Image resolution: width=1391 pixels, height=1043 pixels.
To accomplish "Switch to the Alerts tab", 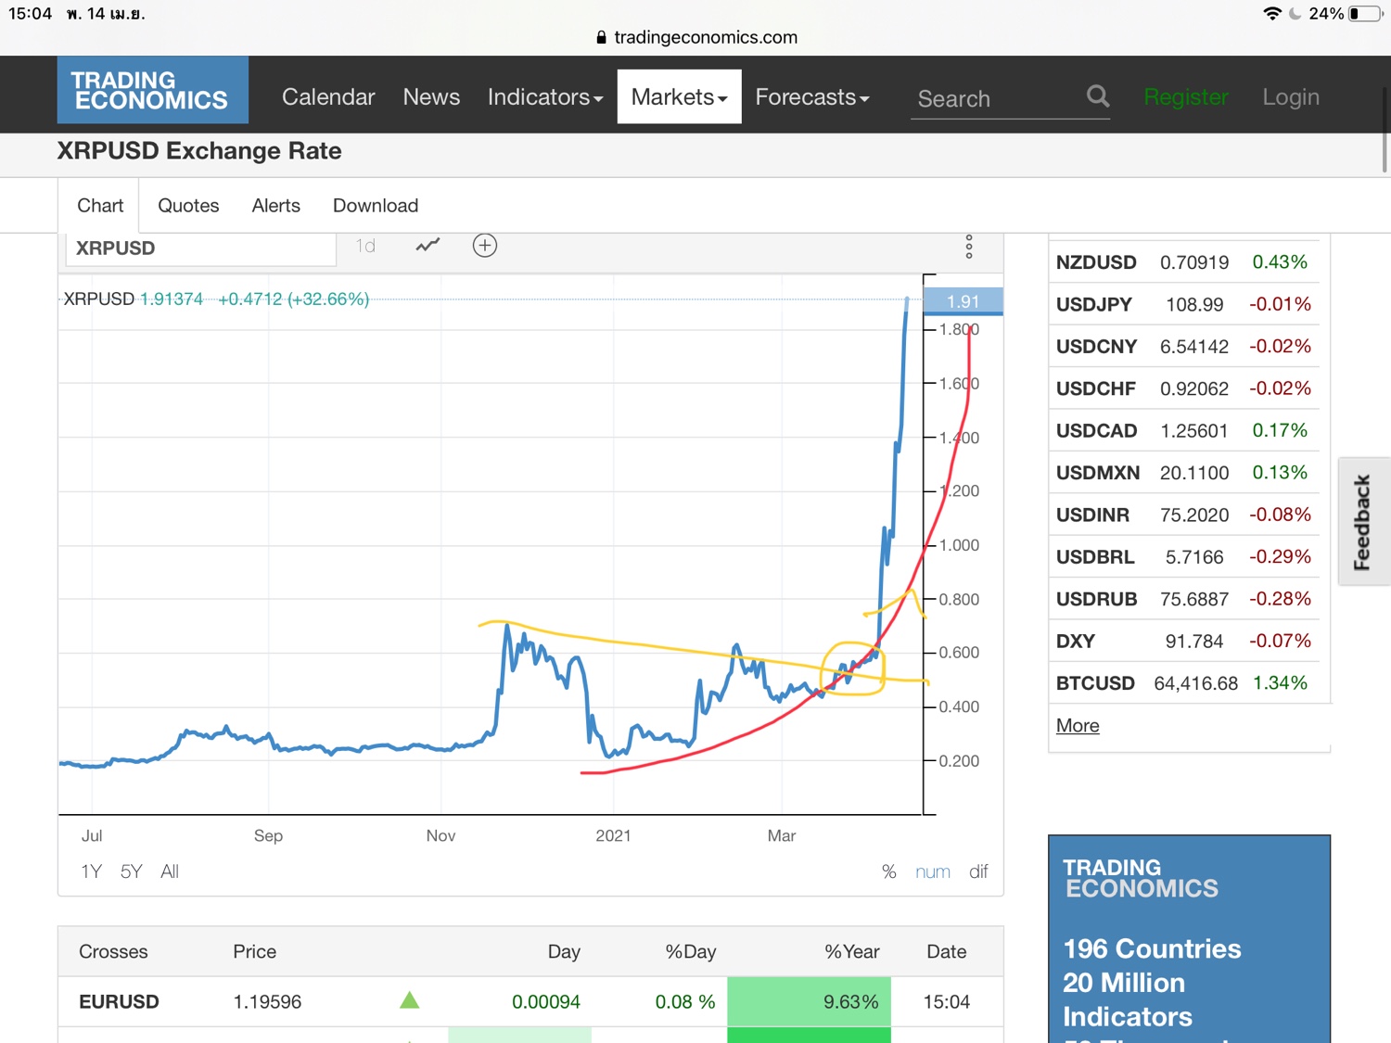I will pos(276,205).
